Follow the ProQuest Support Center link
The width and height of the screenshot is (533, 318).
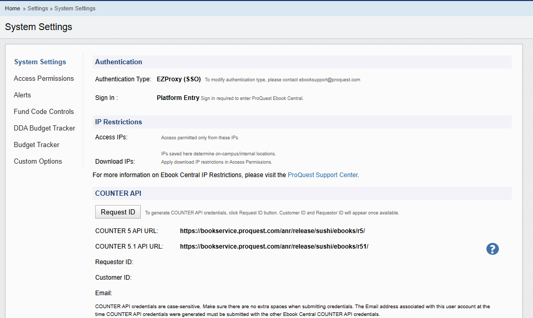[322, 175]
